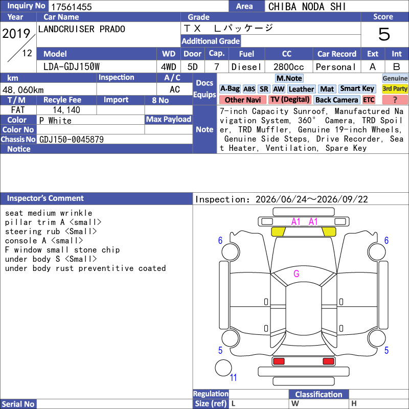Click the 2800cc engine value
409x409 pixels.
tap(288, 67)
